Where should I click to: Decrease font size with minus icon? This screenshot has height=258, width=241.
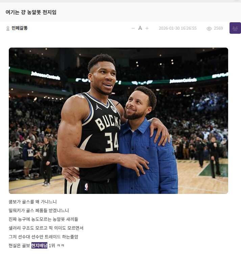(x=133, y=28)
